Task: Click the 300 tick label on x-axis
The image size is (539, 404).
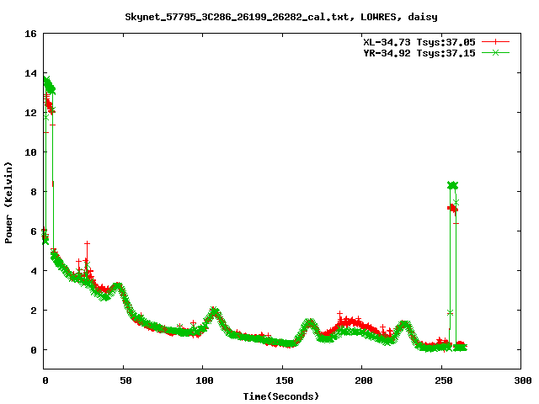Action: point(521,381)
